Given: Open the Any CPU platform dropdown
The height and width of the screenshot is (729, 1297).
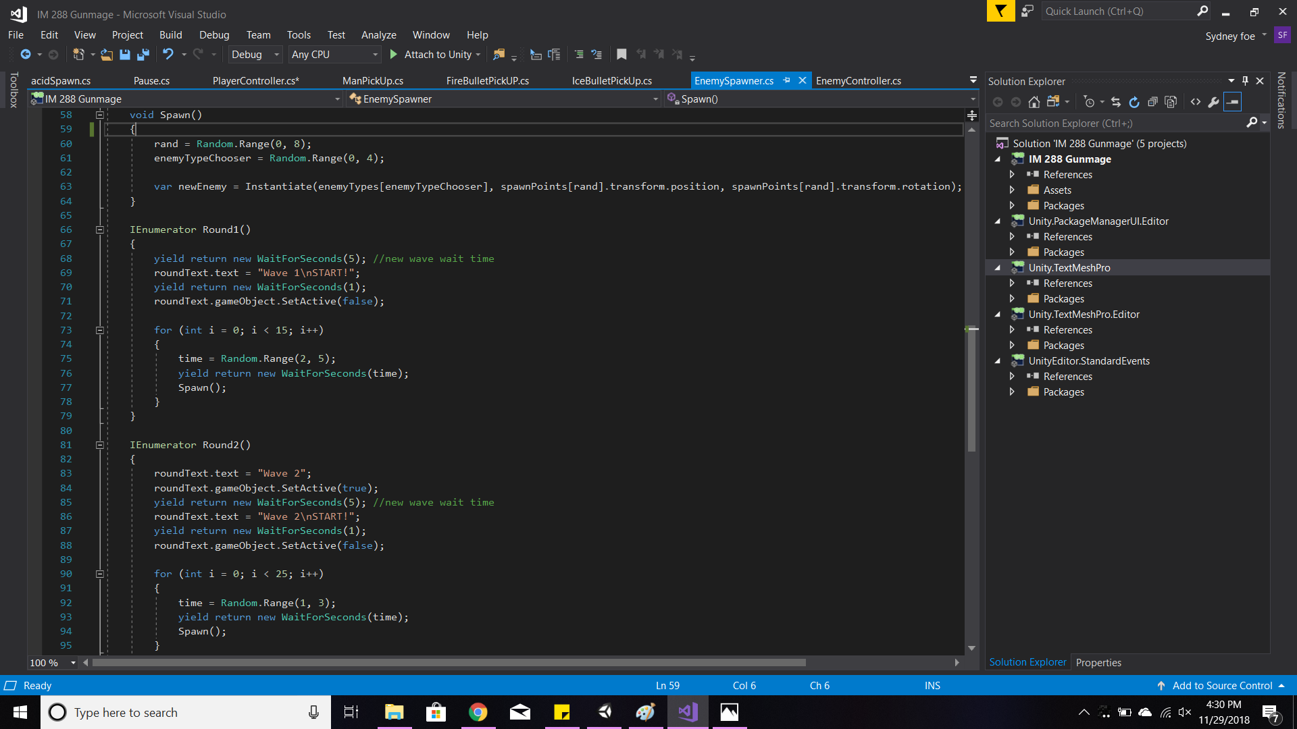Looking at the screenshot, I should pos(335,55).
